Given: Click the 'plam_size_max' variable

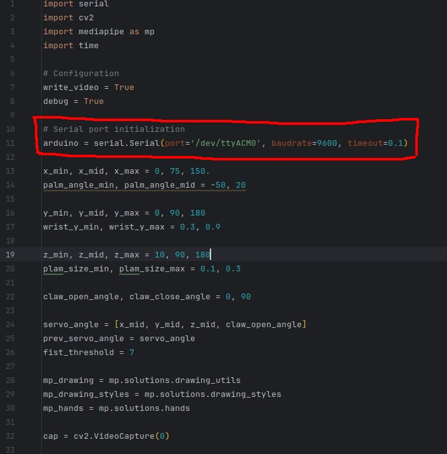Looking at the screenshot, I should coord(152,269).
